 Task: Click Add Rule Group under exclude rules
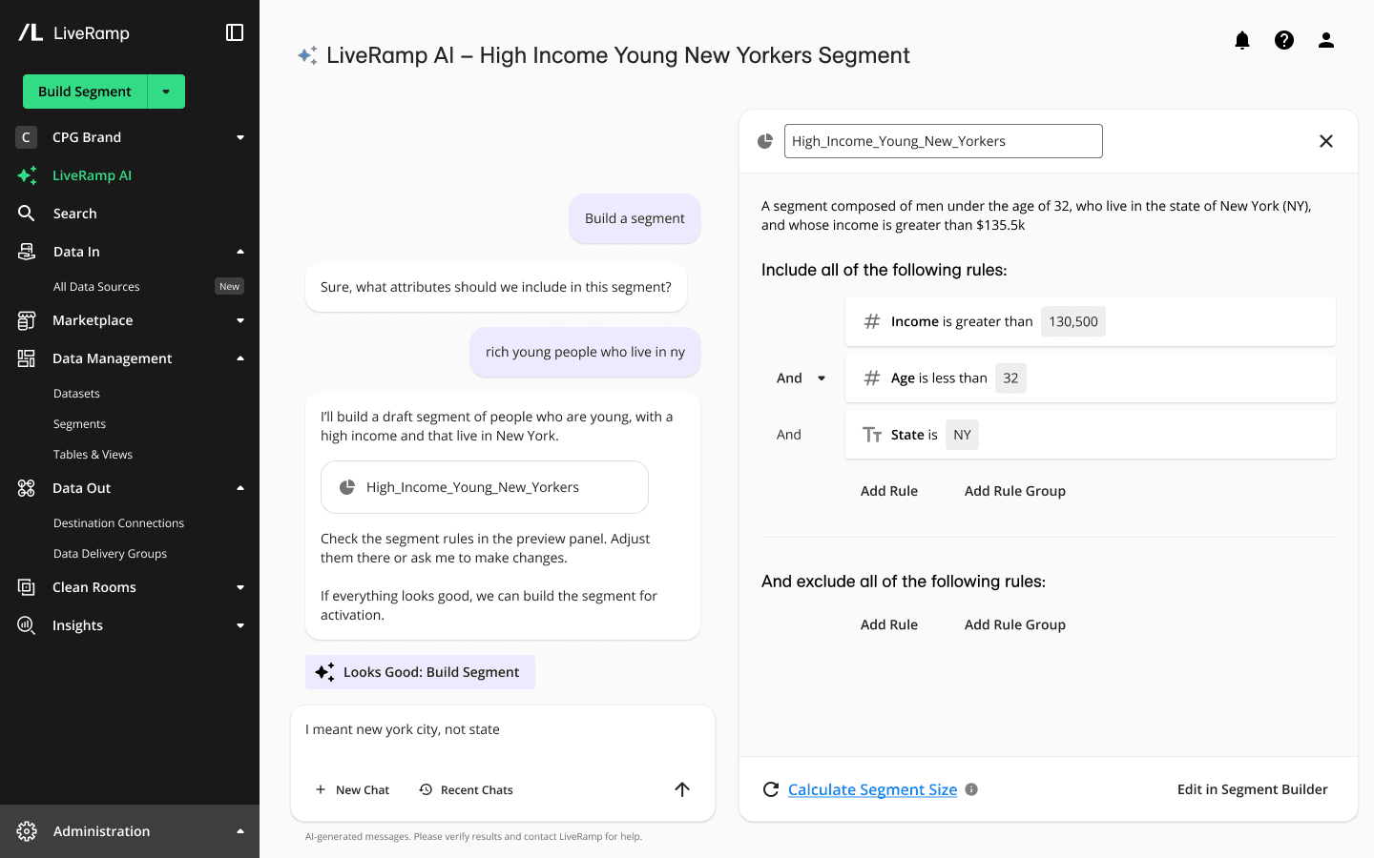(1015, 624)
